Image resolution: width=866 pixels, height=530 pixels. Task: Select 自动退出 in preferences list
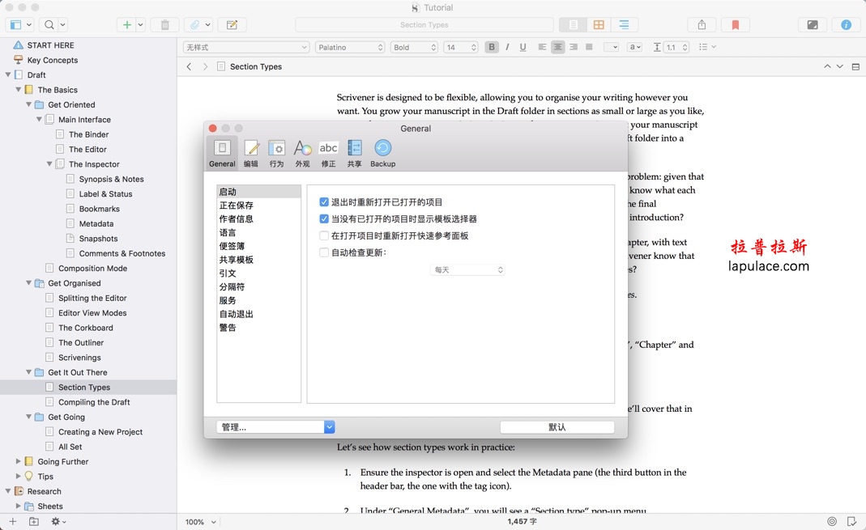pos(258,314)
